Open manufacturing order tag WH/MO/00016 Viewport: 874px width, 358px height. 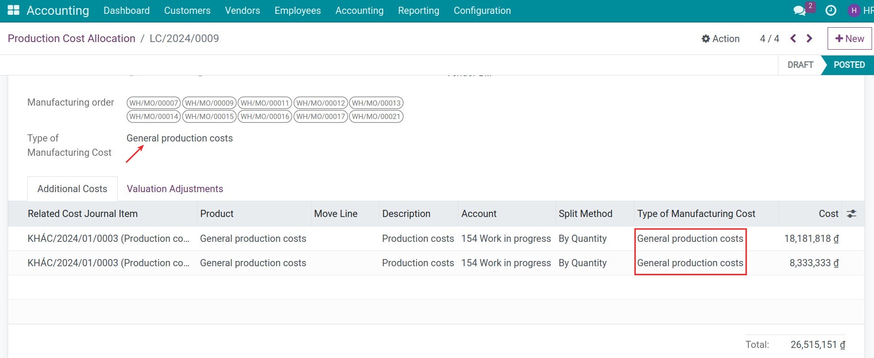(x=265, y=116)
